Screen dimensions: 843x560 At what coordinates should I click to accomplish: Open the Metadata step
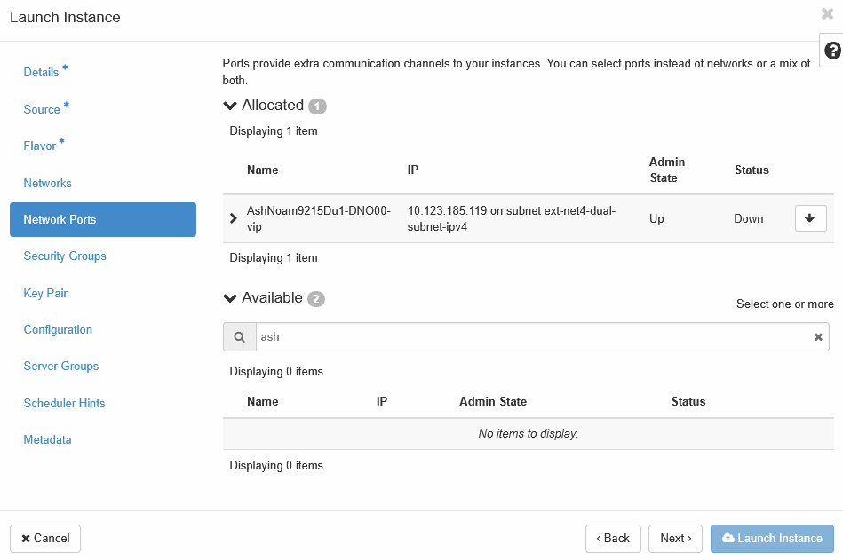47,439
